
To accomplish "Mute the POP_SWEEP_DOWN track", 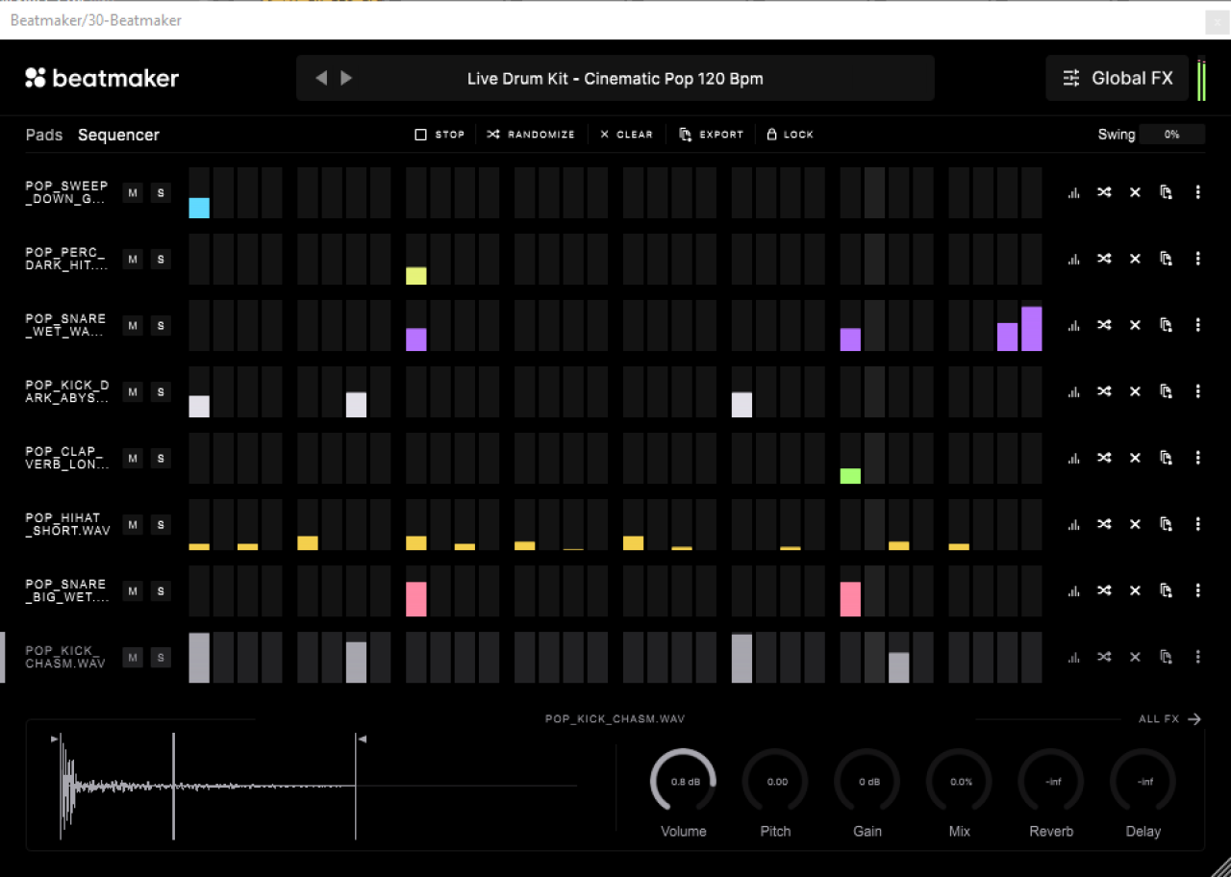I will point(133,193).
